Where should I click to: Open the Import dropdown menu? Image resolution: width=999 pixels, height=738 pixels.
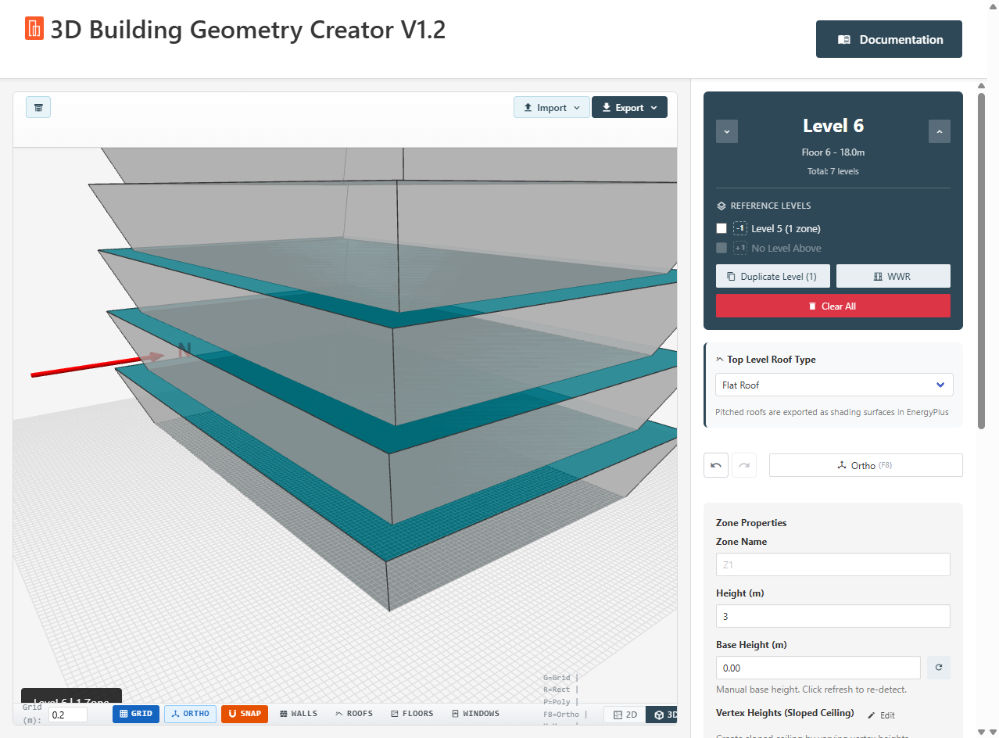(x=552, y=108)
